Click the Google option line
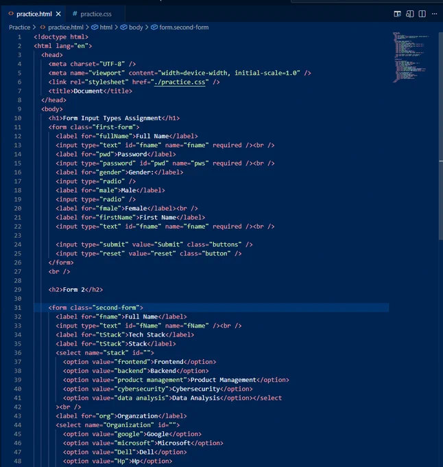Screen dimensions: 443x467 click(x=132, y=434)
